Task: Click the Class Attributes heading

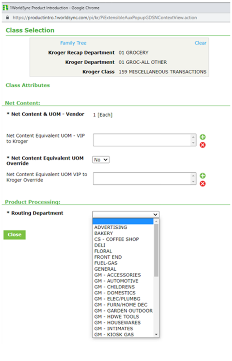Action: coord(28,85)
